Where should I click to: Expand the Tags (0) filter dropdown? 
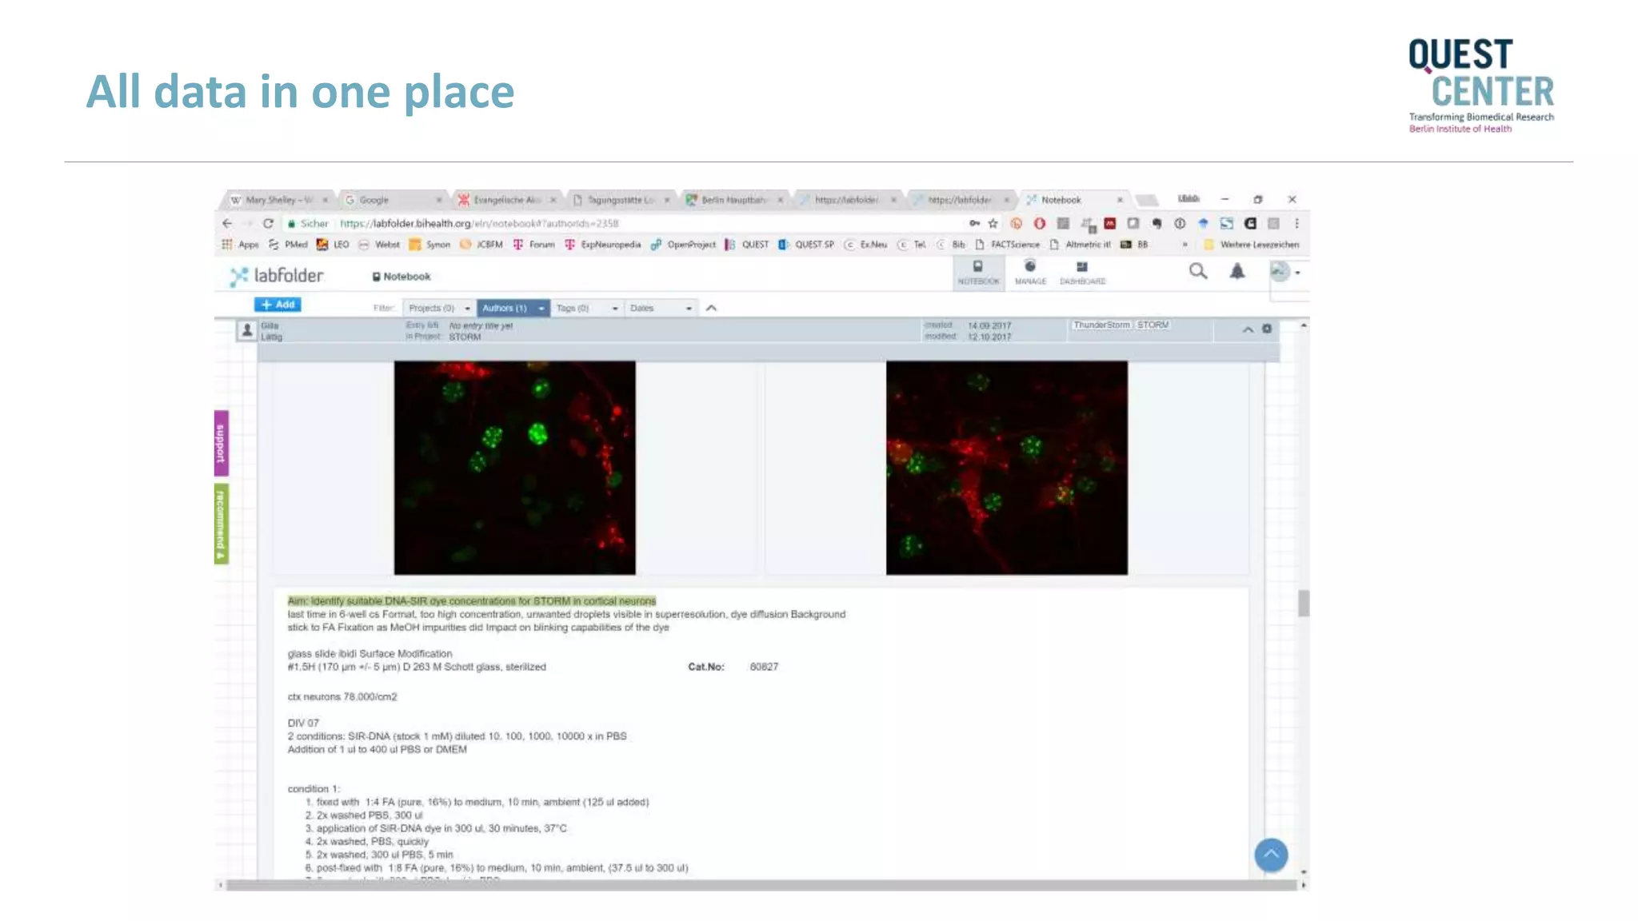587,308
